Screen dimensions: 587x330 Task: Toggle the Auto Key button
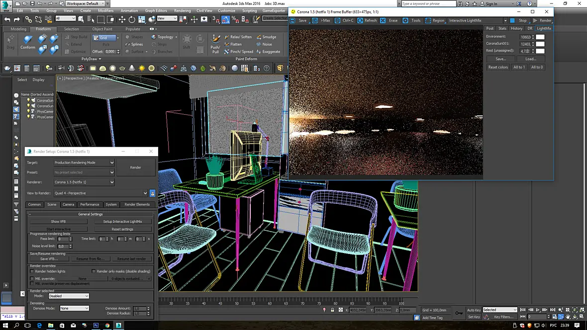pos(474,310)
